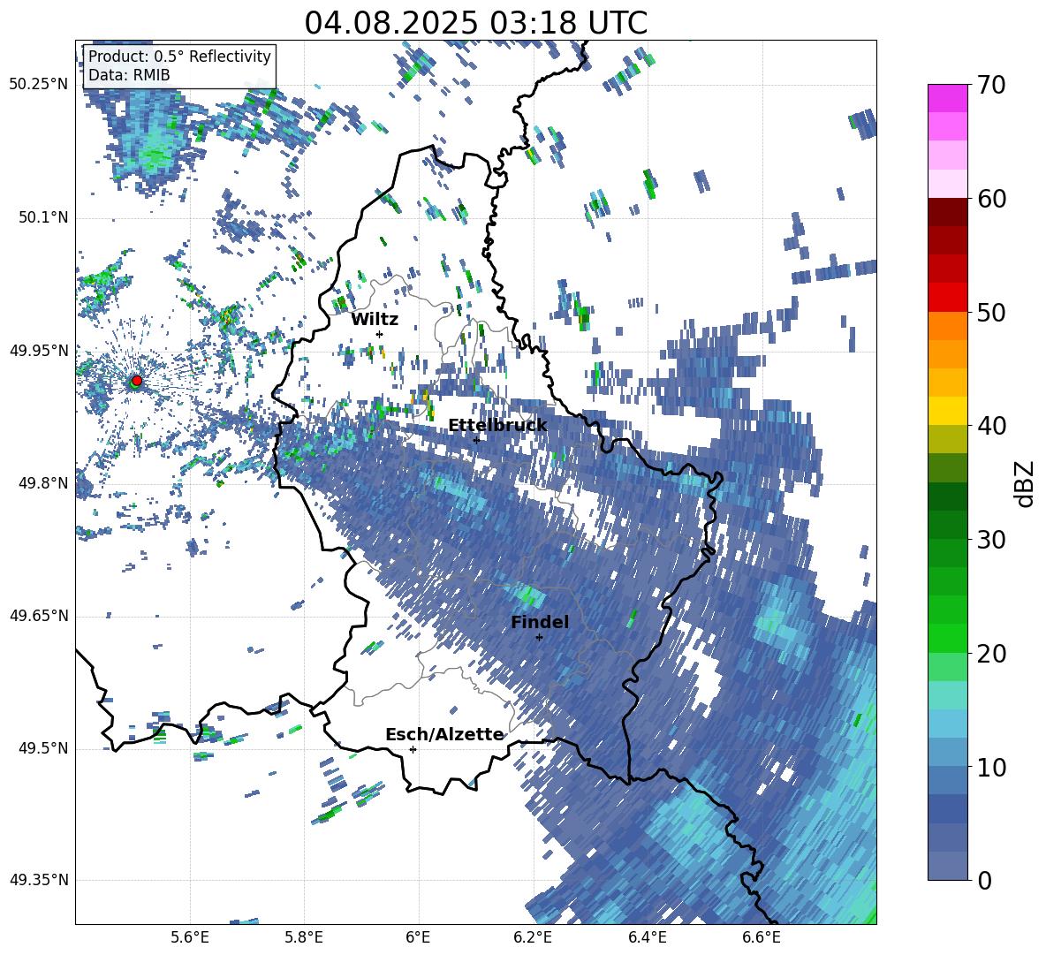Screen dimensions: 1046x955
Task: Click the 50.25°N latitude label
Action: 39,85
